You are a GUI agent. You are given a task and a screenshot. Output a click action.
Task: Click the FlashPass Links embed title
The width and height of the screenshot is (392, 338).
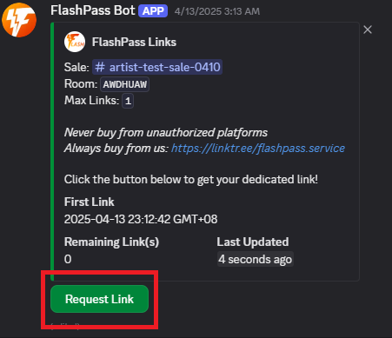pyautogui.click(x=134, y=43)
